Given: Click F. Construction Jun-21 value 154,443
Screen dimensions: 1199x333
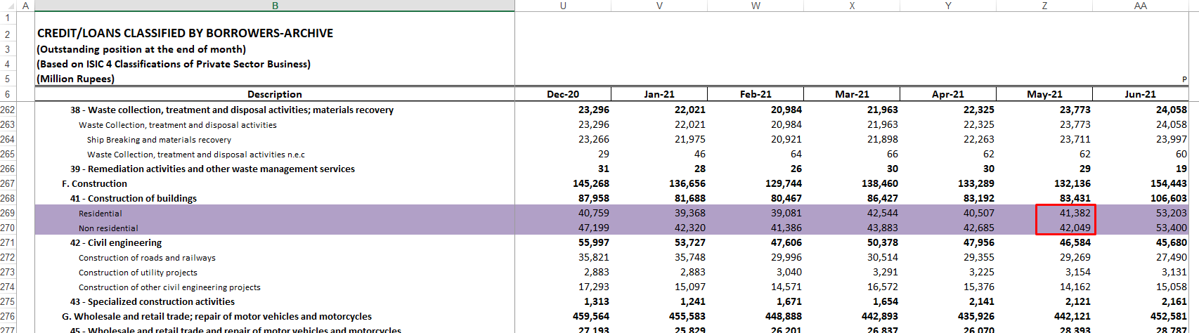Looking at the screenshot, I should [1168, 183].
